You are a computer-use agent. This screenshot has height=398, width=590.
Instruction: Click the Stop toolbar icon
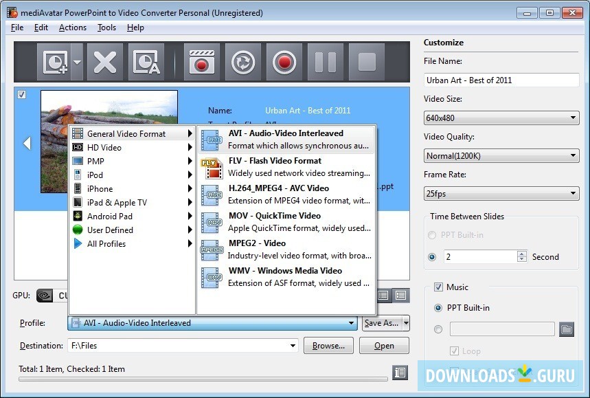point(366,63)
